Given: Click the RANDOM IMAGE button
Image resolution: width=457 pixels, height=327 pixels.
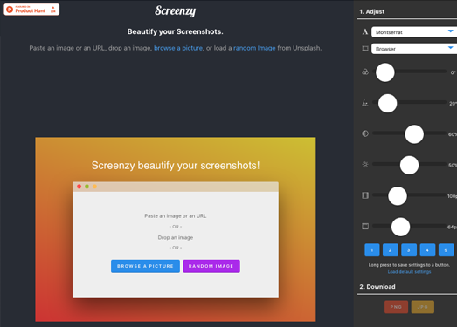Looking at the screenshot, I should pyautogui.click(x=211, y=266).
